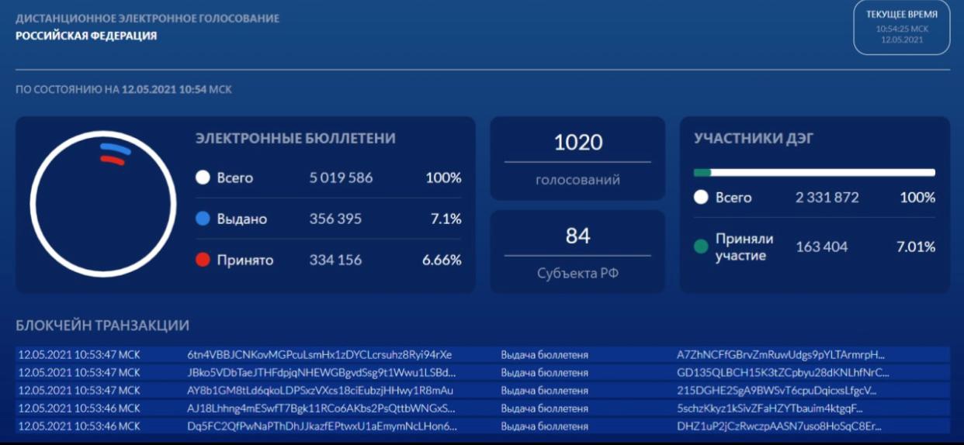
Task: Click the participants total 2 331 872
Action: (827, 198)
